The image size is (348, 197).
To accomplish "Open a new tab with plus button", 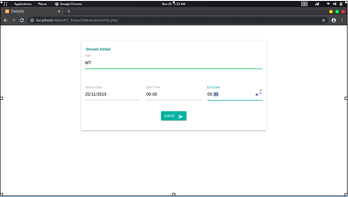I will (x=69, y=11).
